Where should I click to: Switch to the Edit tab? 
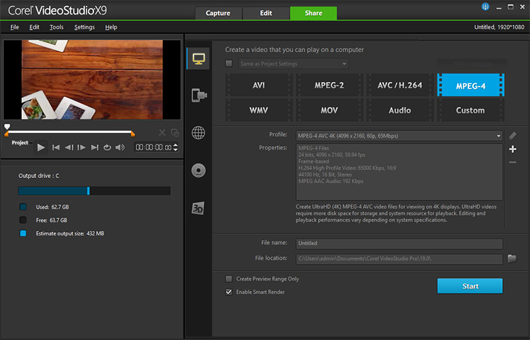(x=266, y=13)
